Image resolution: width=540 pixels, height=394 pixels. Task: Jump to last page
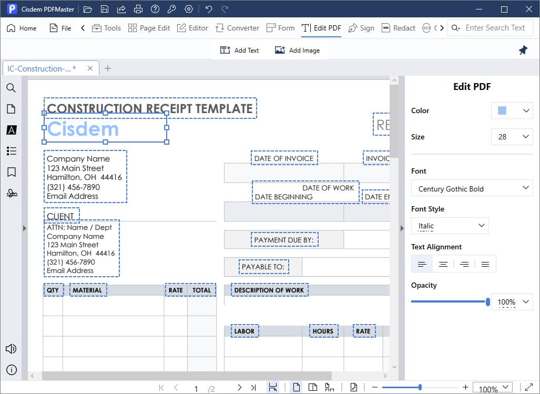[253, 388]
